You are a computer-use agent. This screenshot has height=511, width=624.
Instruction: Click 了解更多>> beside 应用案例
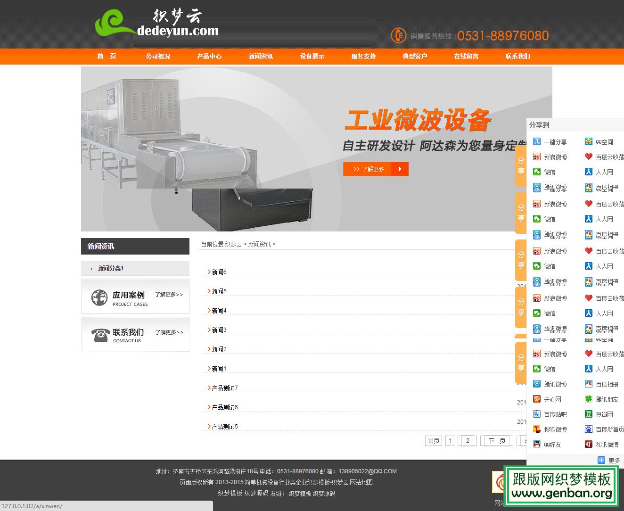(x=169, y=295)
